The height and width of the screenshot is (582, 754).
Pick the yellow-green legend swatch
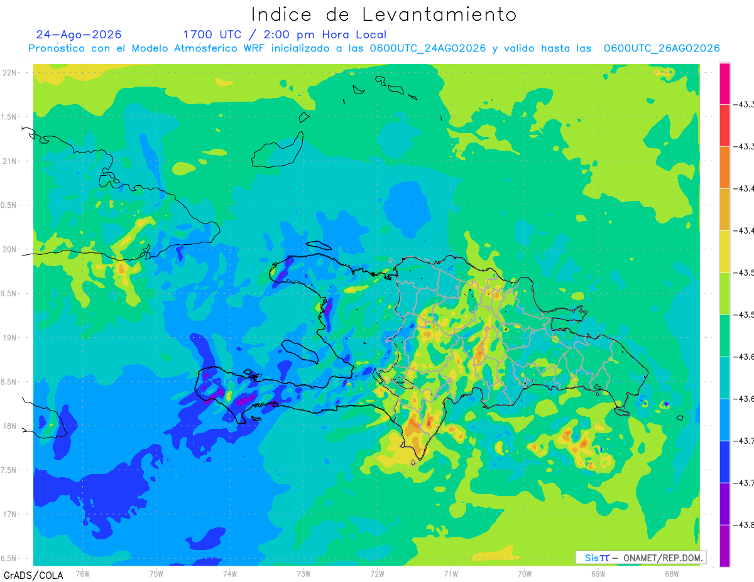(724, 294)
